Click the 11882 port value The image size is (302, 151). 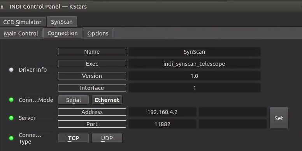coord(162,124)
